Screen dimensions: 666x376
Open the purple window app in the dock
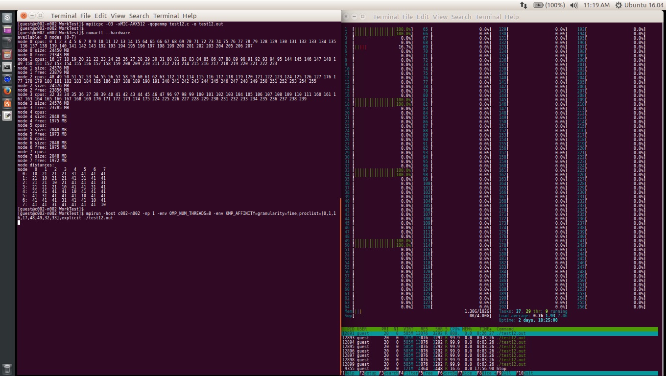pos(7,30)
